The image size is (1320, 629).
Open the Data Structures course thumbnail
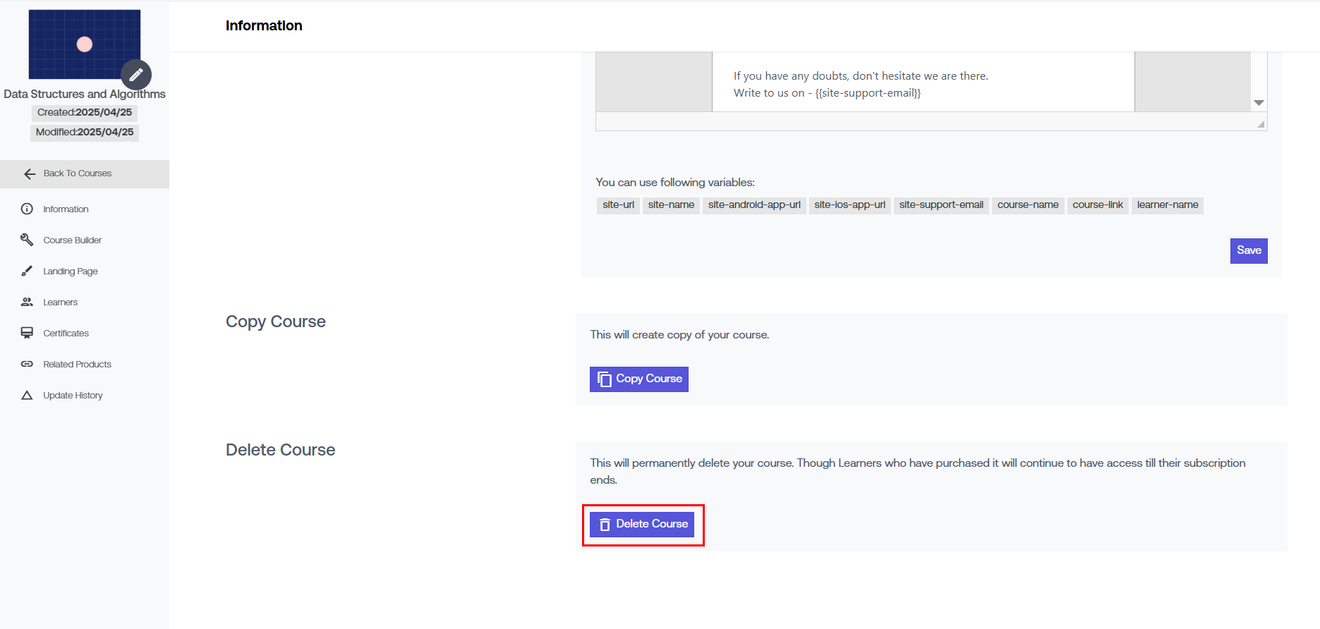coord(84,44)
